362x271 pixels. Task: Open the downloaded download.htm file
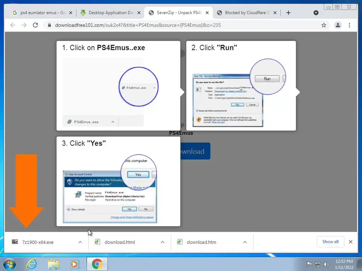pos(202,242)
